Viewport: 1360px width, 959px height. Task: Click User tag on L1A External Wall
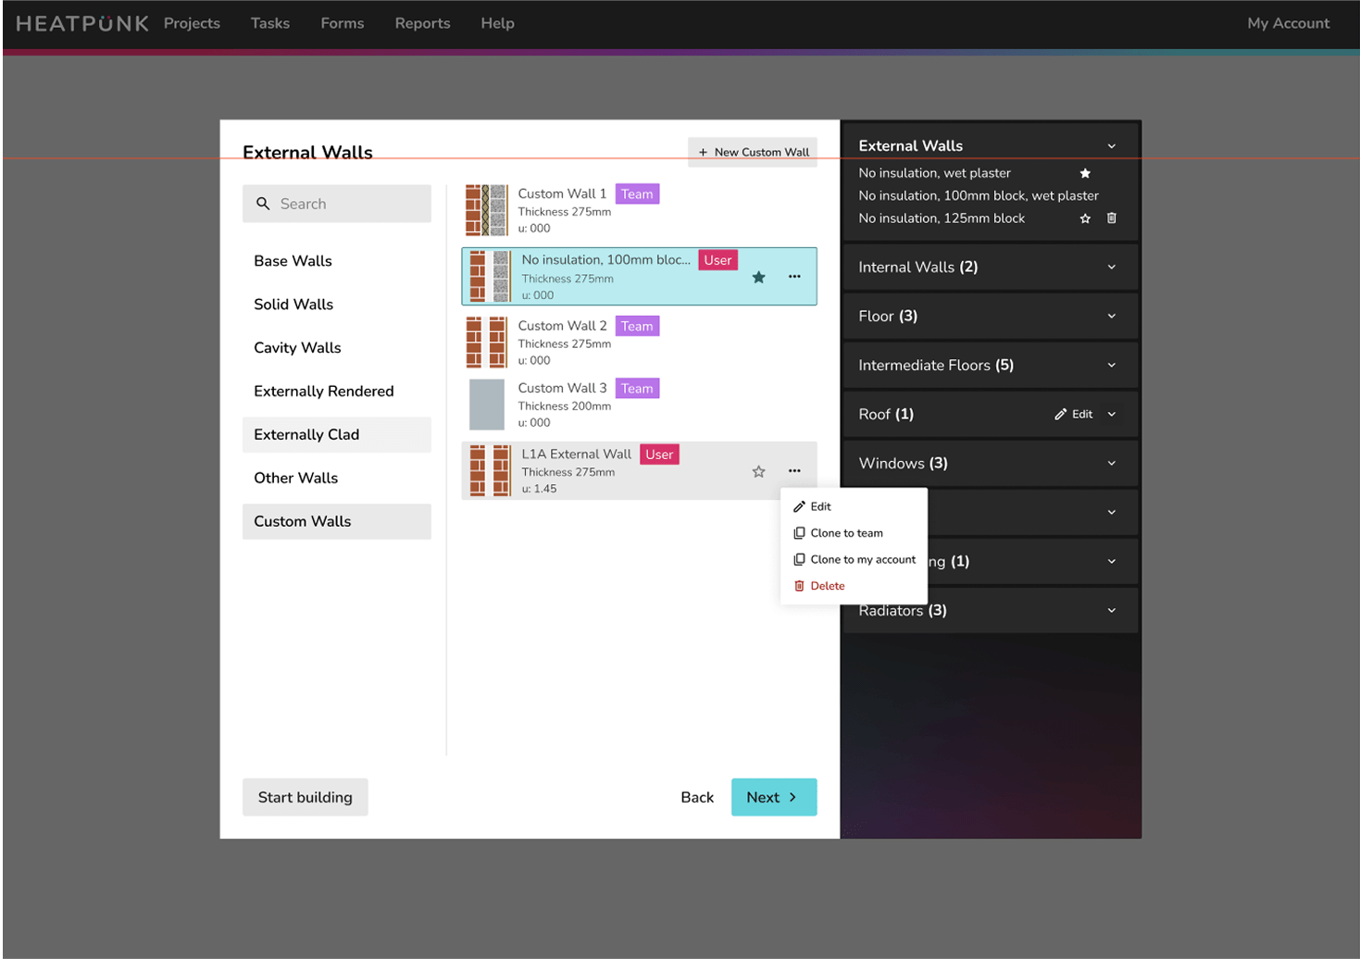[659, 455]
